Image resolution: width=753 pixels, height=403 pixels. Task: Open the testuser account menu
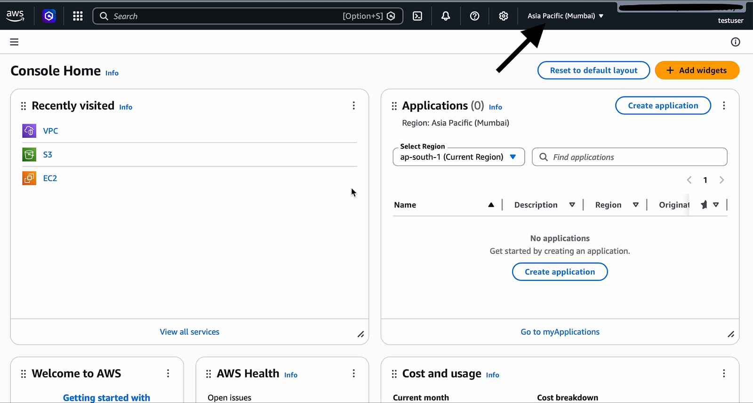[x=730, y=21]
